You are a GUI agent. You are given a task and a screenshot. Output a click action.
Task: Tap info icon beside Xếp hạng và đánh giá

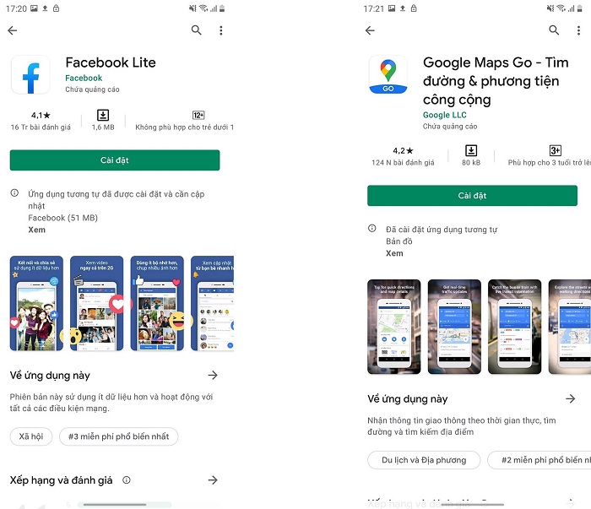pos(127,479)
